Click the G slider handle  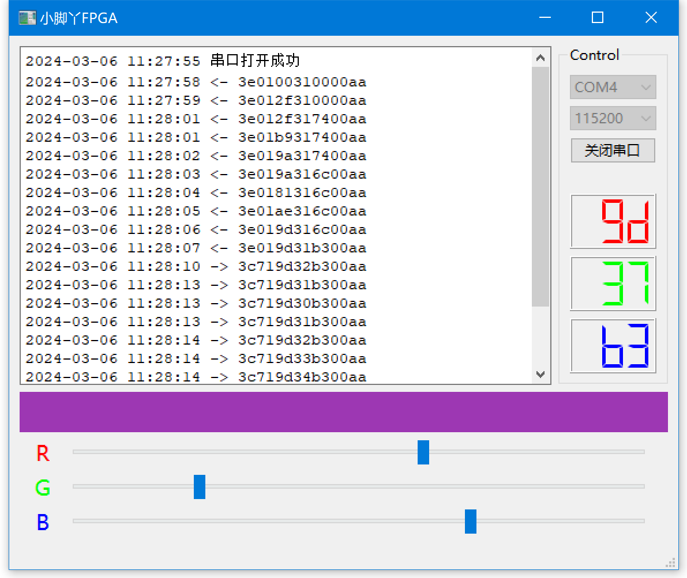pos(200,486)
